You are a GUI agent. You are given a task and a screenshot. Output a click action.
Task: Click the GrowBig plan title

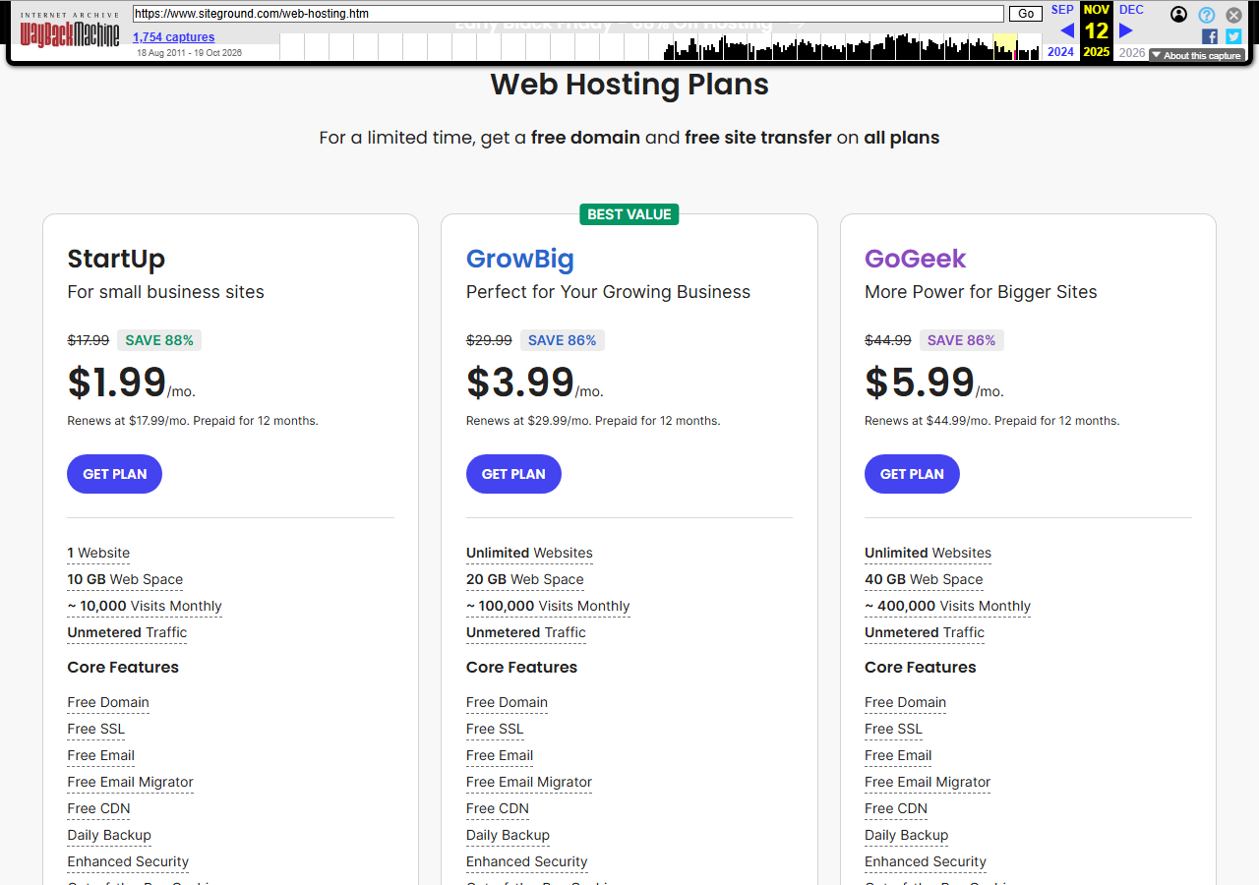tap(520, 259)
